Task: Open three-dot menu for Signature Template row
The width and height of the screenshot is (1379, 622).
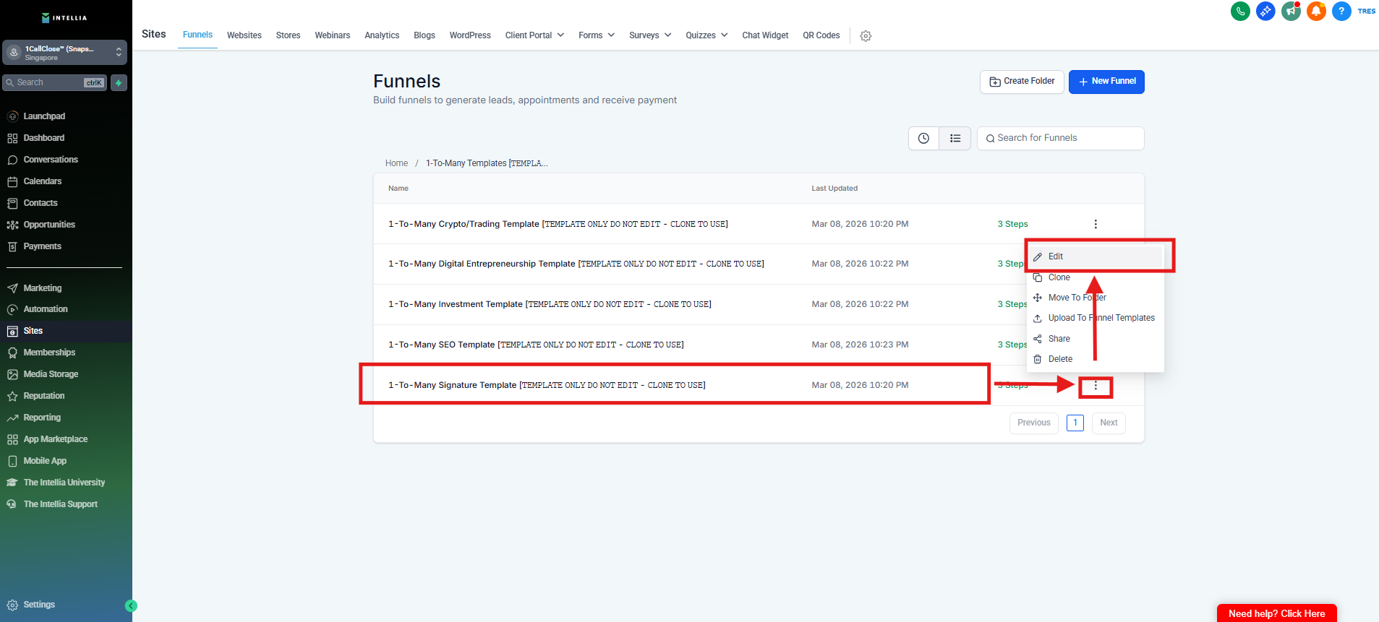Action: click(x=1096, y=386)
